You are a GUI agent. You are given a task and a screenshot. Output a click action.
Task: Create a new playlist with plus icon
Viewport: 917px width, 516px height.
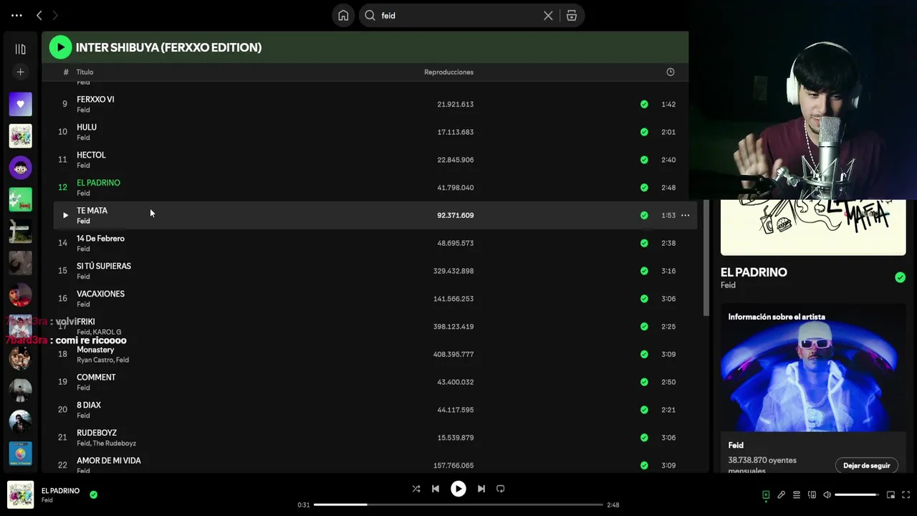coord(20,72)
